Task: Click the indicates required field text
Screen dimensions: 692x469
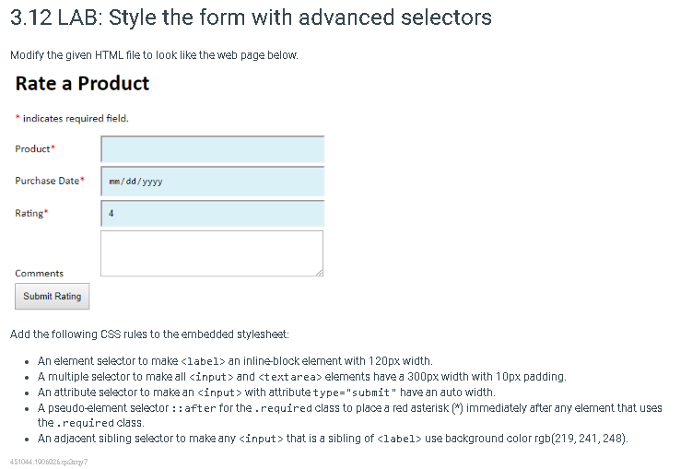Action: click(x=76, y=118)
